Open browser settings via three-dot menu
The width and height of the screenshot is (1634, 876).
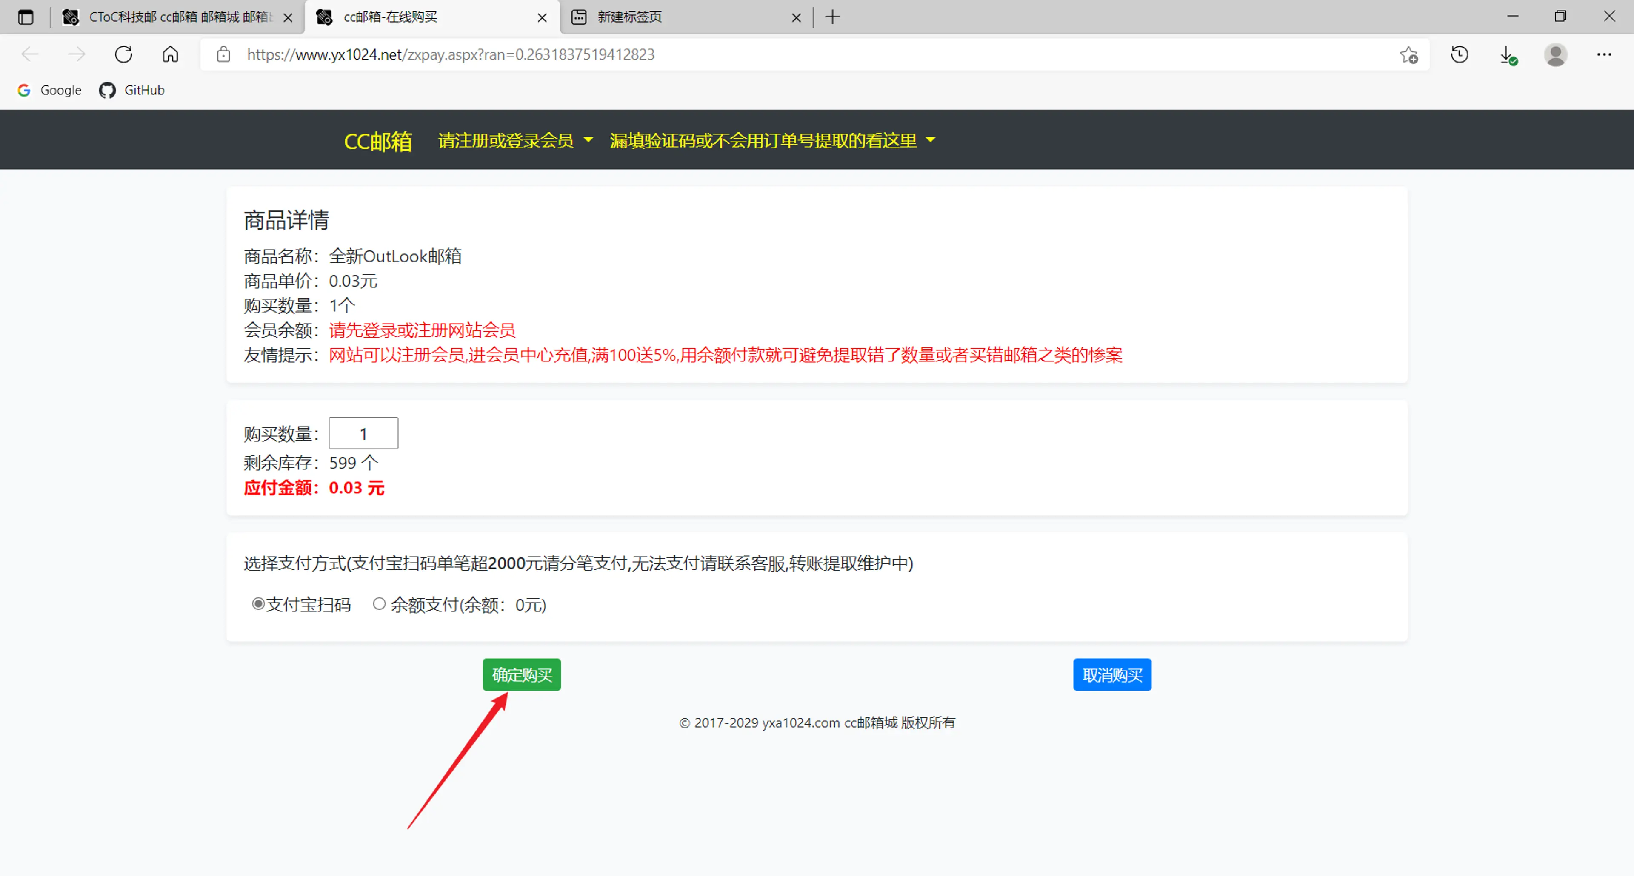[x=1604, y=55]
